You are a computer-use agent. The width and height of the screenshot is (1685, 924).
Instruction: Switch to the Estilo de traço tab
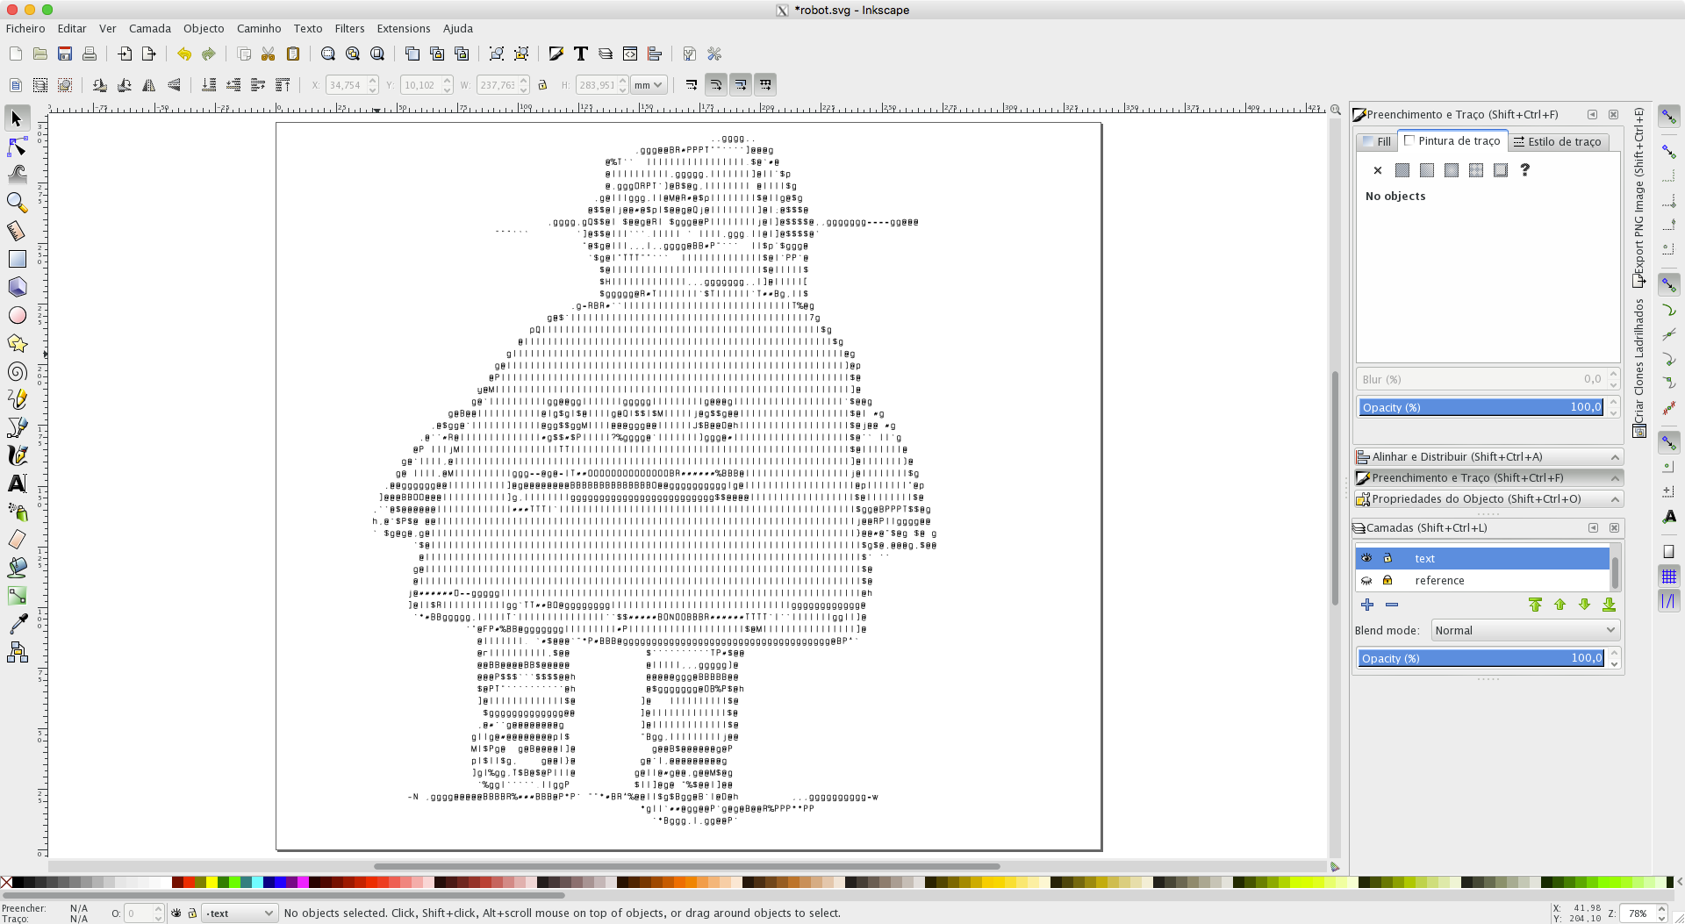pyautogui.click(x=1560, y=141)
